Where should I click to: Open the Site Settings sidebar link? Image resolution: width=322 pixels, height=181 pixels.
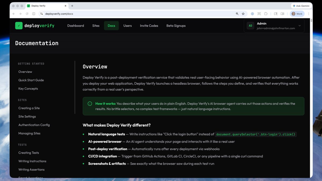27,117
